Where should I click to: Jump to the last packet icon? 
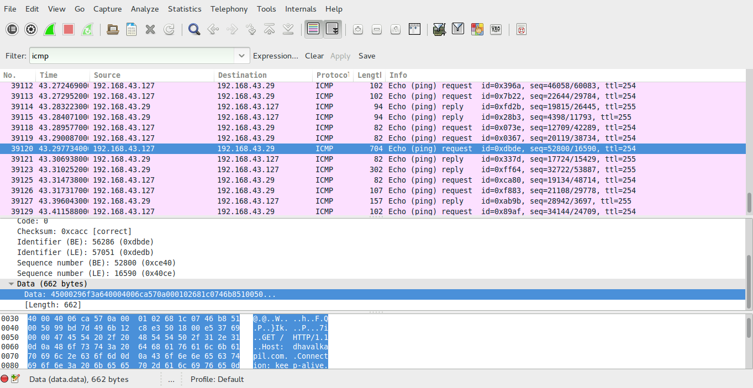pyautogui.click(x=288, y=29)
